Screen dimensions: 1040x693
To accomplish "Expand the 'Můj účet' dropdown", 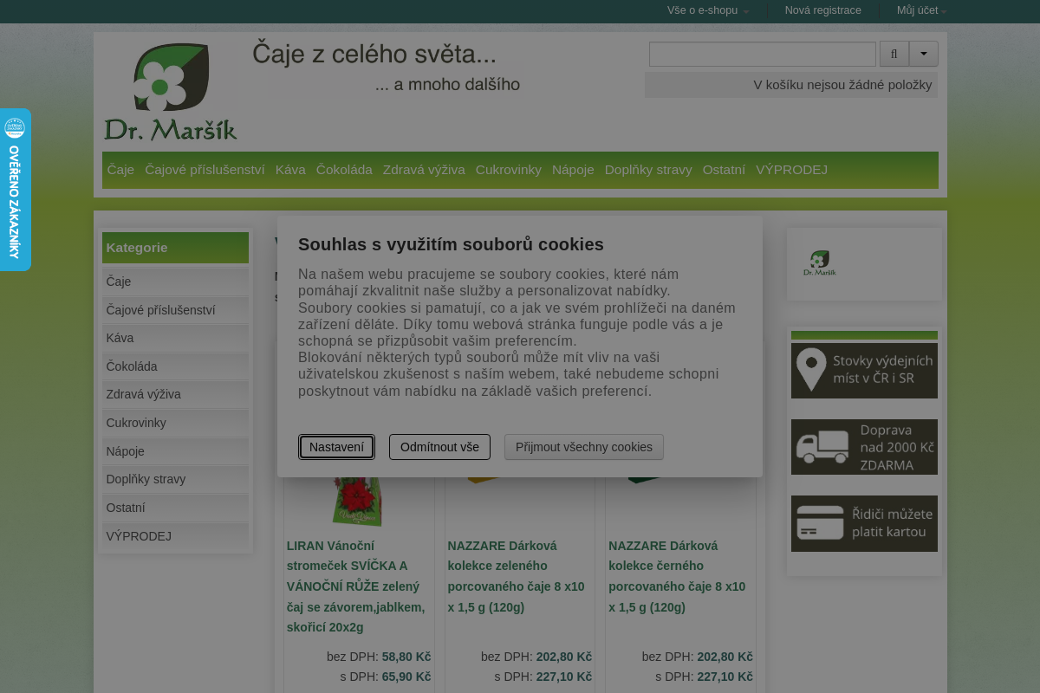I will [x=921, y=10].
